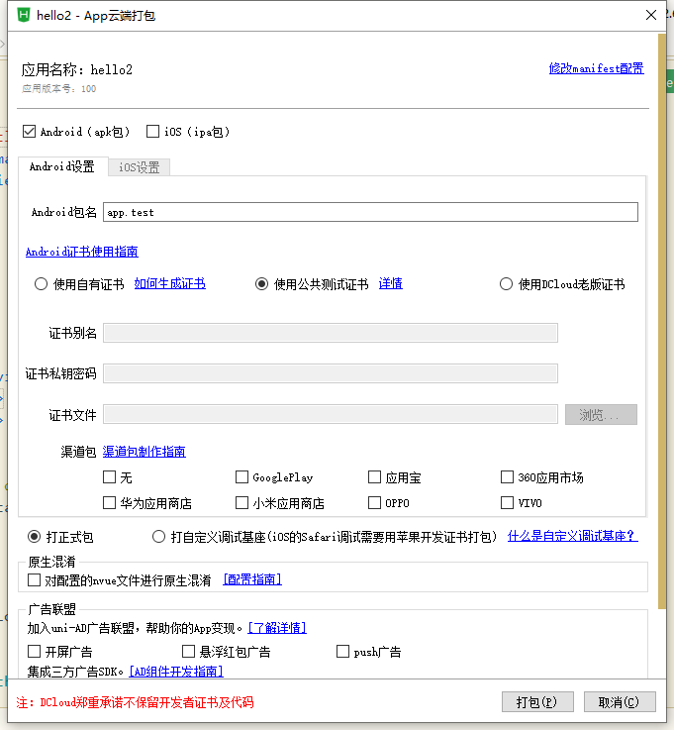Screen dimensions: 674x730
Task: Enable the iOS (ipa包) checkbox
Action: click(x=152, y=132)
